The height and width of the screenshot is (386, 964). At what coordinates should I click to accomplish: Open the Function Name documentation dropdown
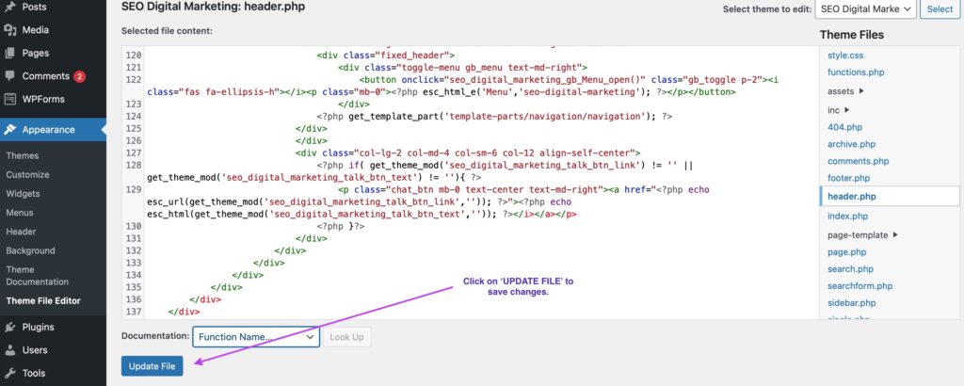[256, 337]
